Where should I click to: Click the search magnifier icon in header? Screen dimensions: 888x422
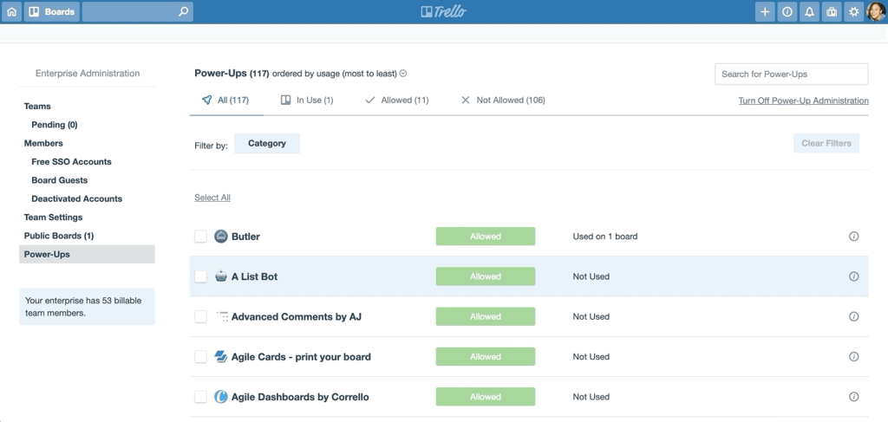[x=183, y=12]
